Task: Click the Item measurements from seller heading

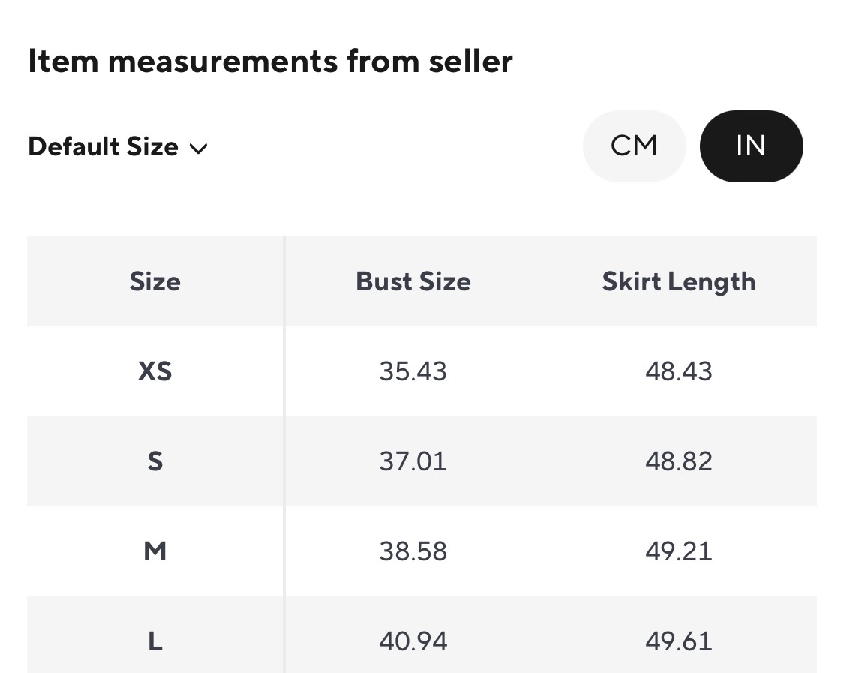Action: pos(270,62)
